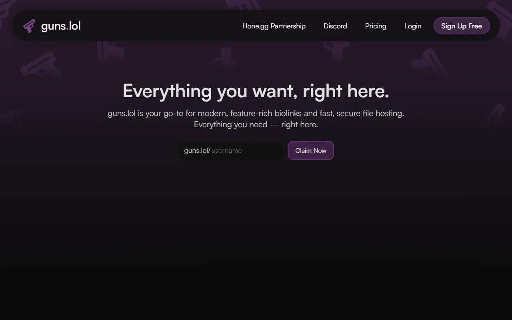This screenshot has height=320, width=512.
Task: Open the Hone.gg Partnership link
Action: (274, 26)
